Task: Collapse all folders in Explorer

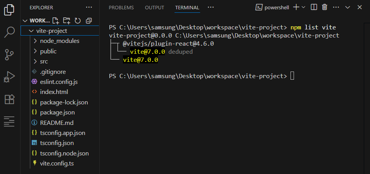Action: click(89, 21)
